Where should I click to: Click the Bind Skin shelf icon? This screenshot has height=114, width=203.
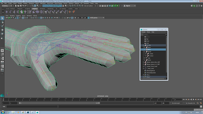(x=18, y=12)
